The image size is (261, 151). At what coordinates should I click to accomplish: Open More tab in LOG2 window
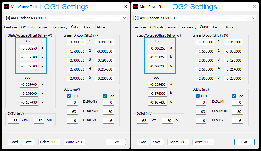230,27
